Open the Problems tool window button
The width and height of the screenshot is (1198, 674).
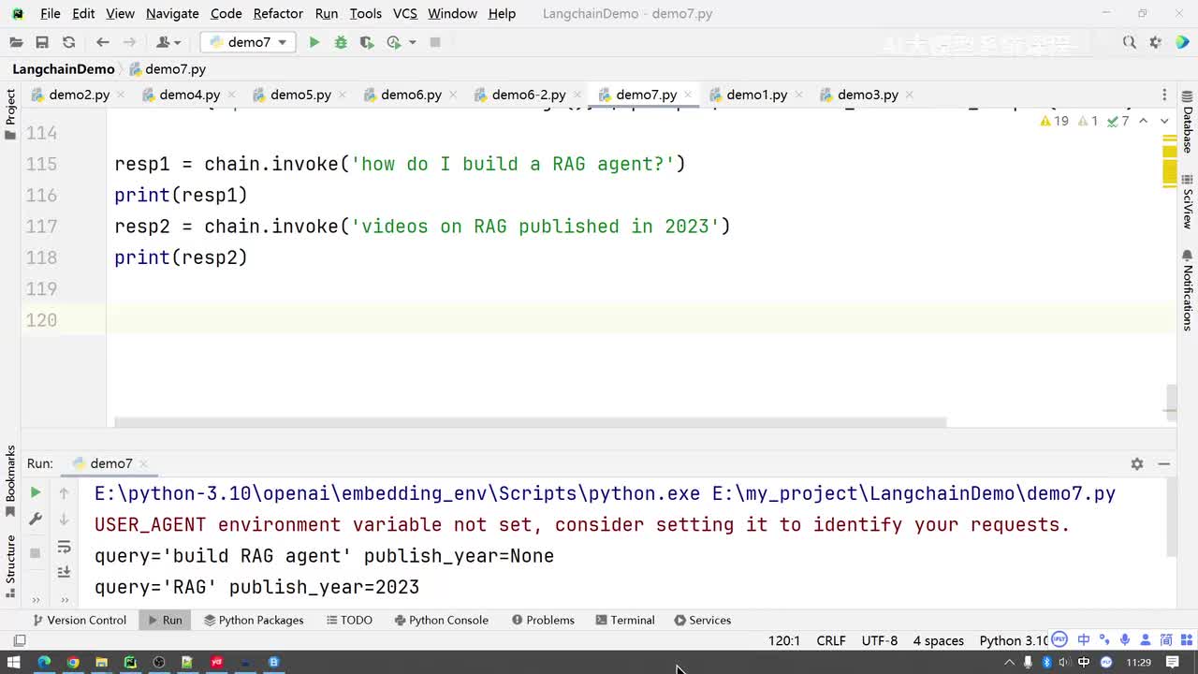click(x=543, y=620)
